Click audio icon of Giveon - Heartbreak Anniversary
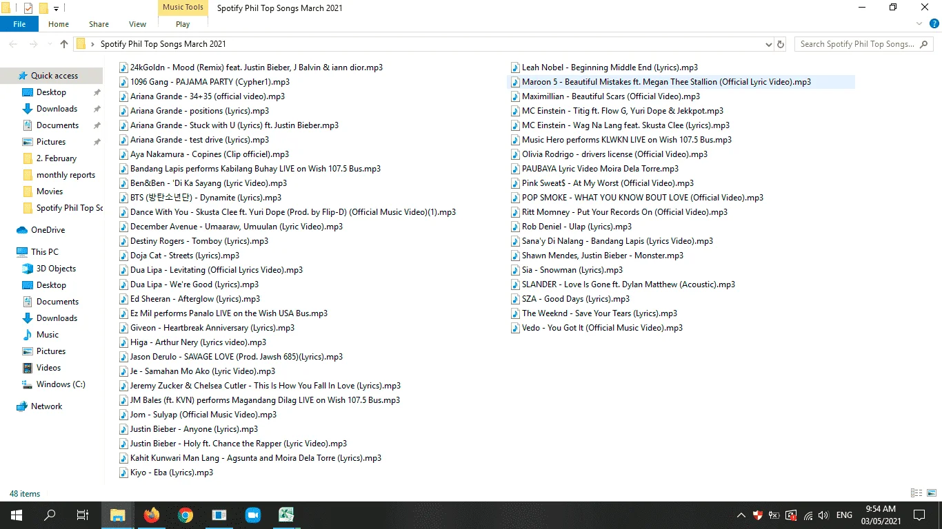Screen dimensions: 942x529 click(x=123, y=328)
